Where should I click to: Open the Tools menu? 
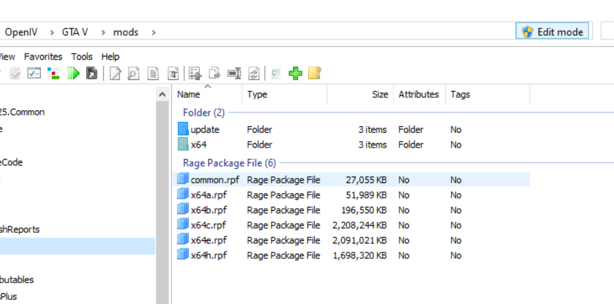(82, 57)
